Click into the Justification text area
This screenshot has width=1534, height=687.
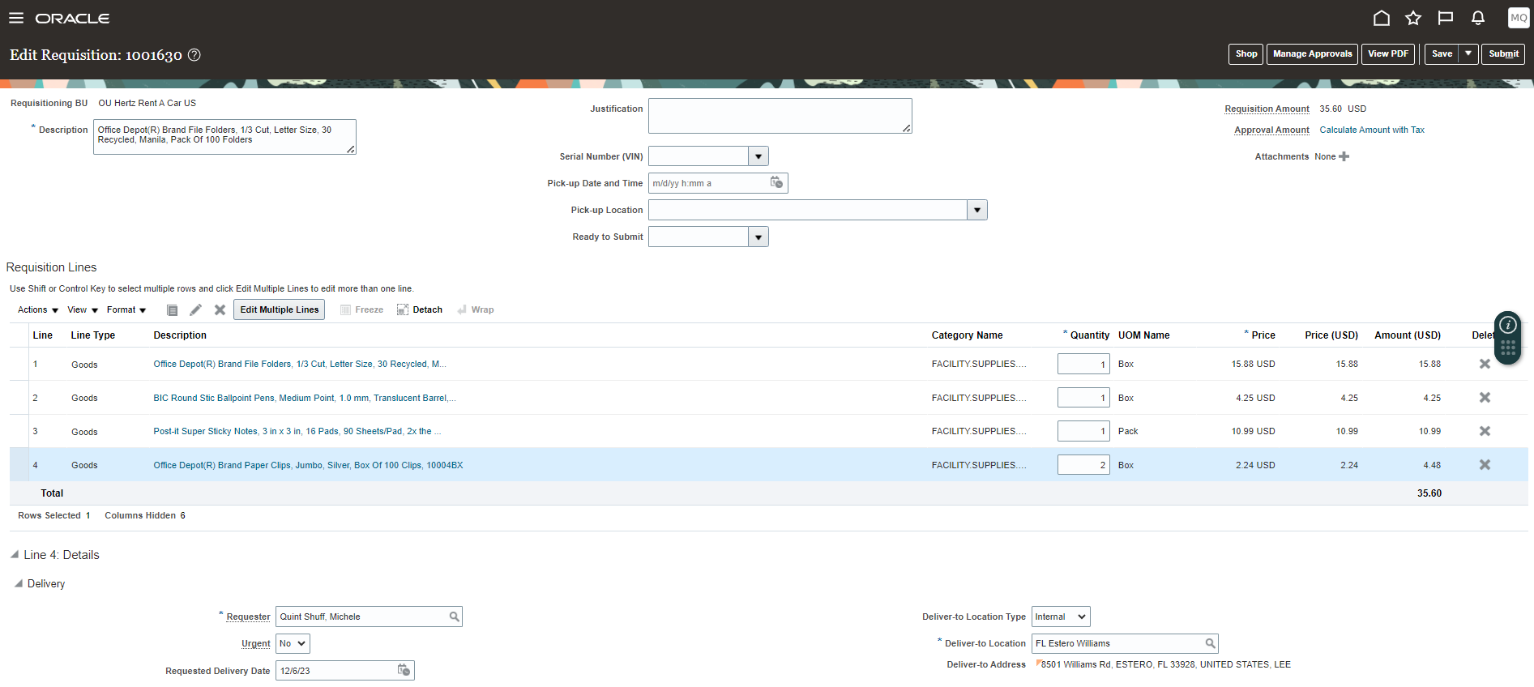[x=780, y=116]
